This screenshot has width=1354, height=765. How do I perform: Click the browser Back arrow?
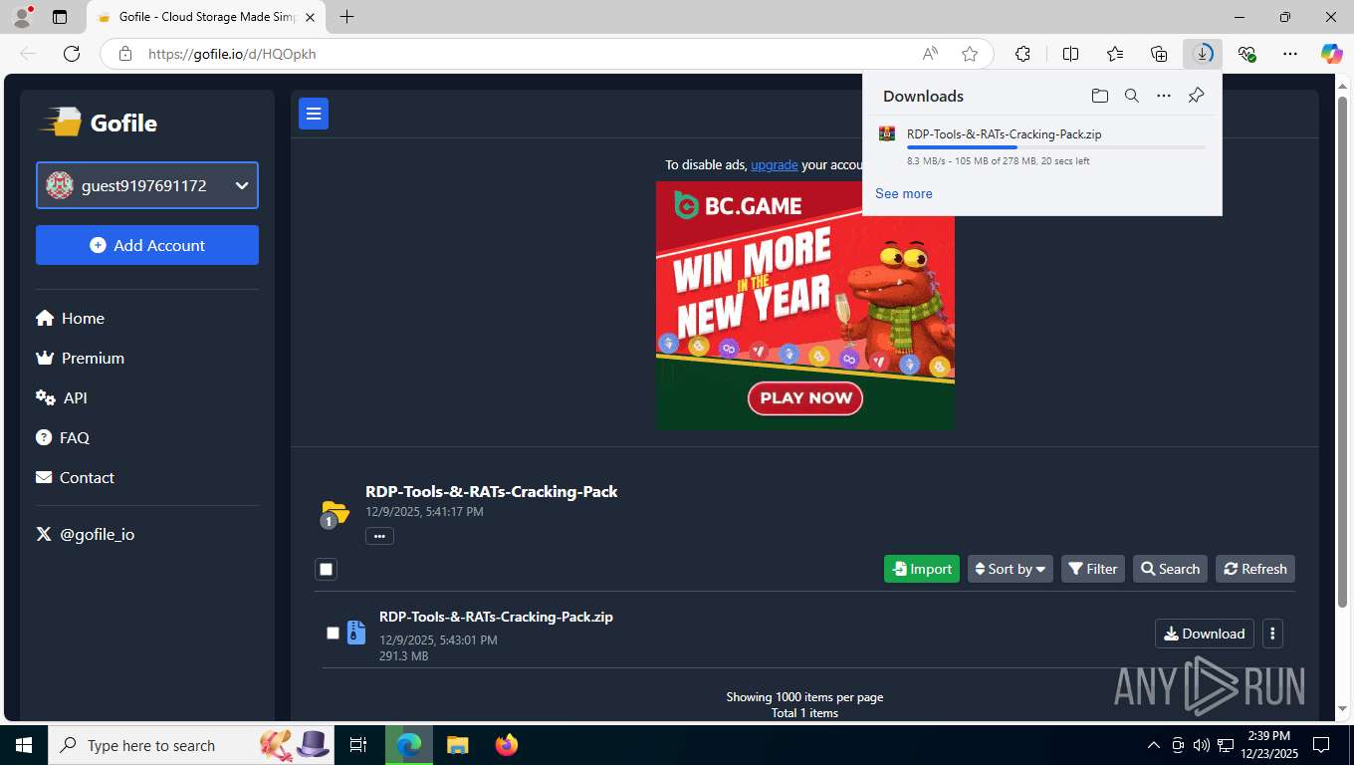[x=28, y=54]
